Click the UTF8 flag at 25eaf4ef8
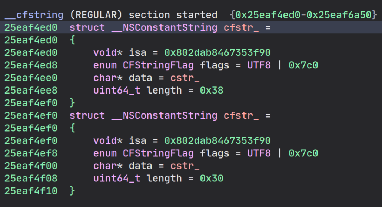This screenshot has width=382, height=207. 259,153
